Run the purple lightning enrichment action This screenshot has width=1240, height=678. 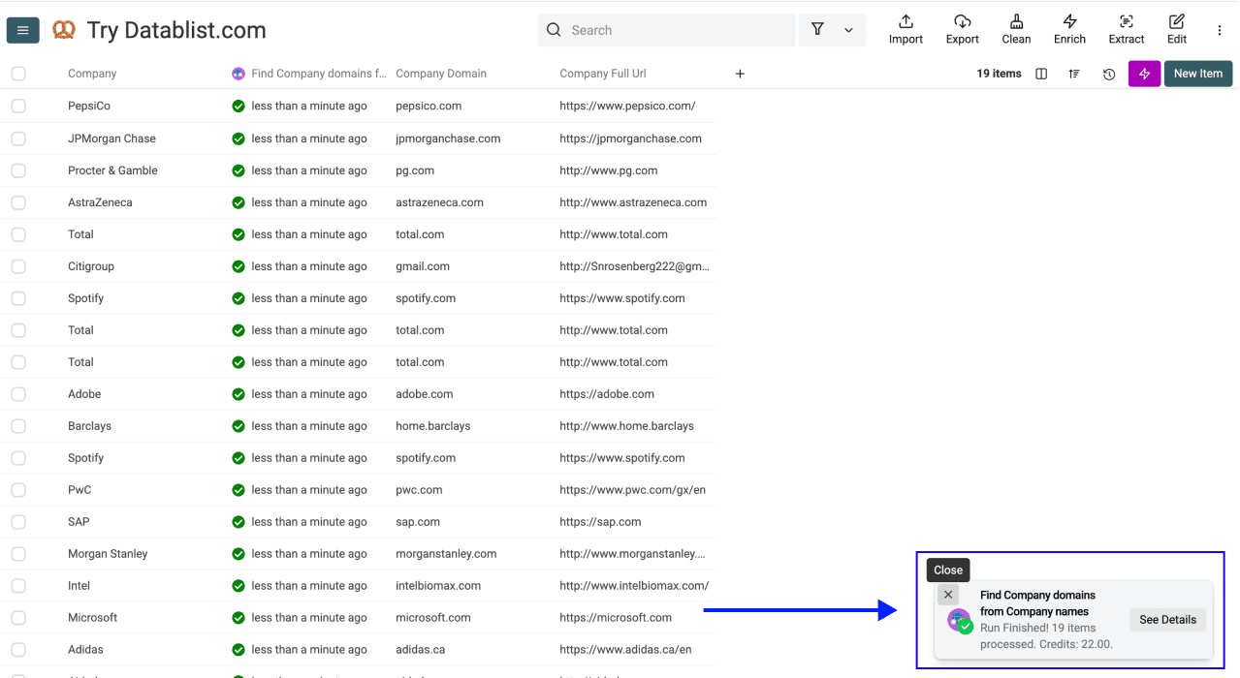pos(1143,73)
